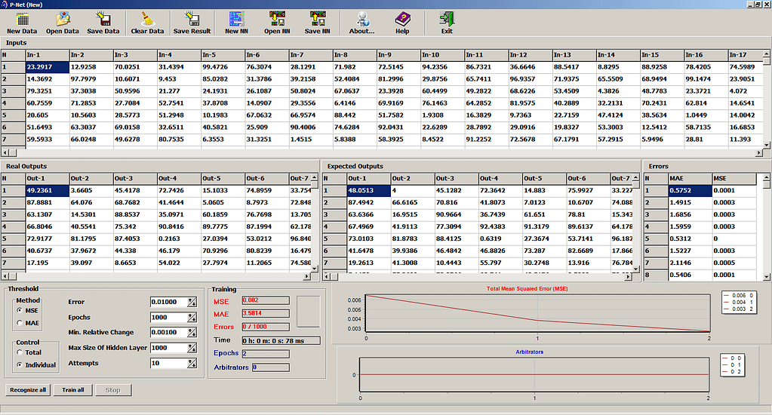The width and height of the screenshot is (772, 415).
Task: Click the Training Epochs value box
Action: click(266, 353)
